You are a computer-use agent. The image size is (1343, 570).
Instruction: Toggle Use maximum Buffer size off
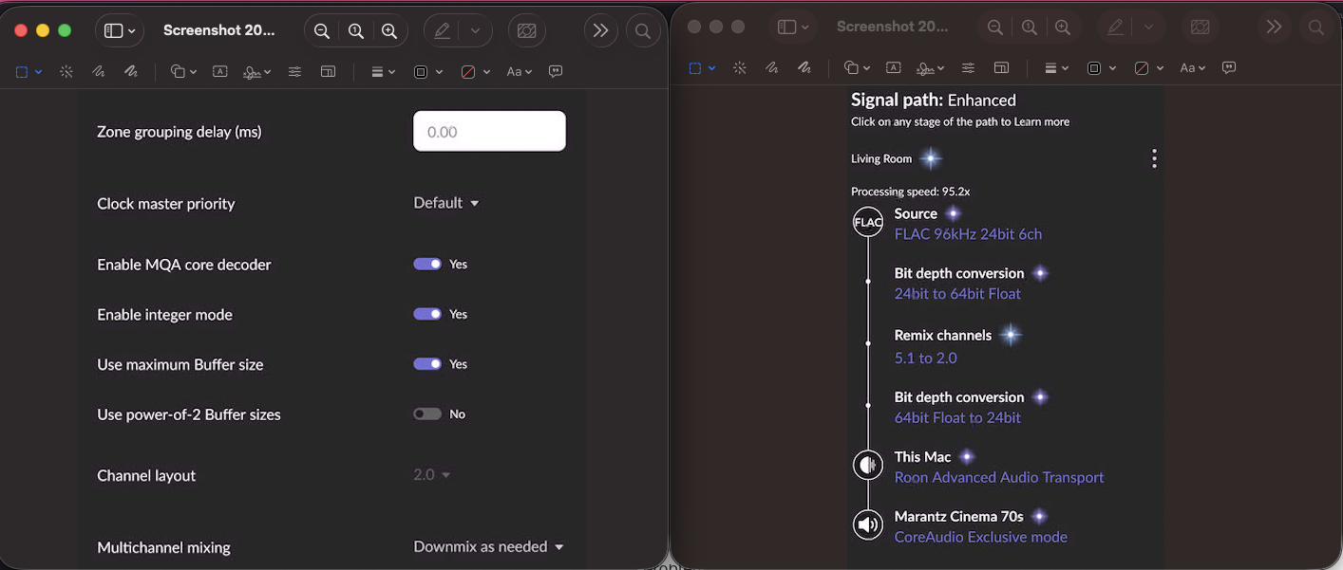tap(427, 364)
